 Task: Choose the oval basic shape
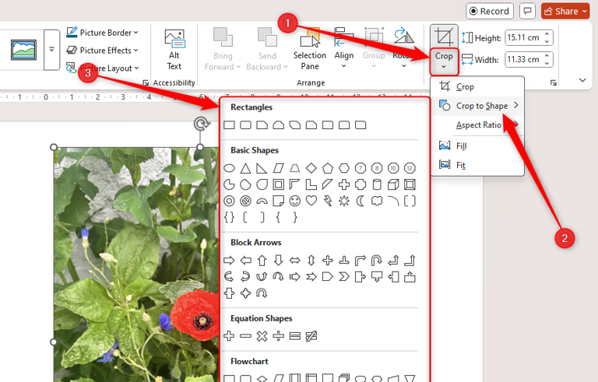coord(229,168)
